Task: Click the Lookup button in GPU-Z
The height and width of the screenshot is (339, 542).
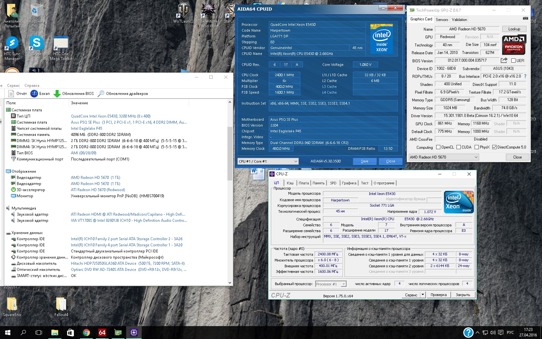Action: (514, 29)
